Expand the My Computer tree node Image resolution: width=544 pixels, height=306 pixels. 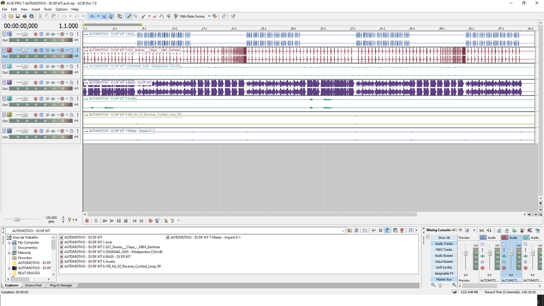pyautogui.click(x=10, y=242)
